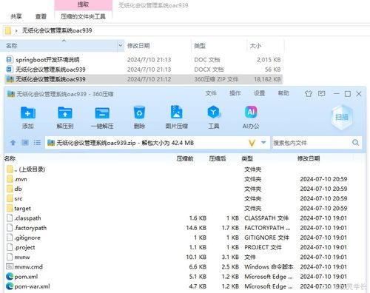
Task: Click the 添加 add-files icon
Action: tap(28, 113)
